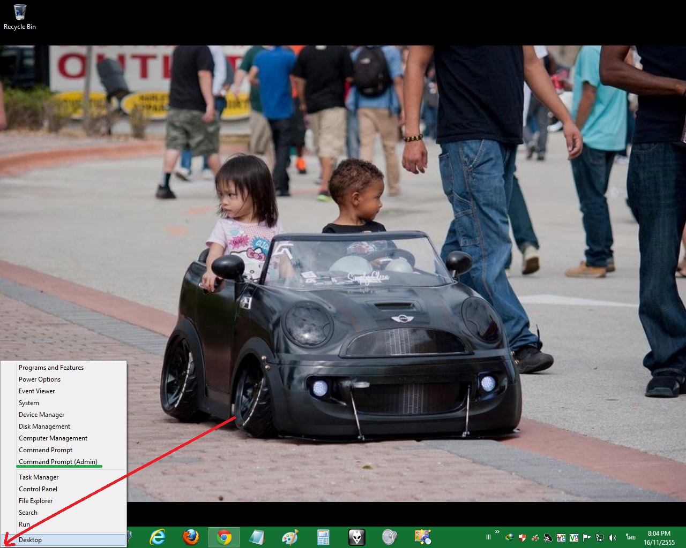
Task: Select Programs and Features
Action: click(x=63, y=368)
